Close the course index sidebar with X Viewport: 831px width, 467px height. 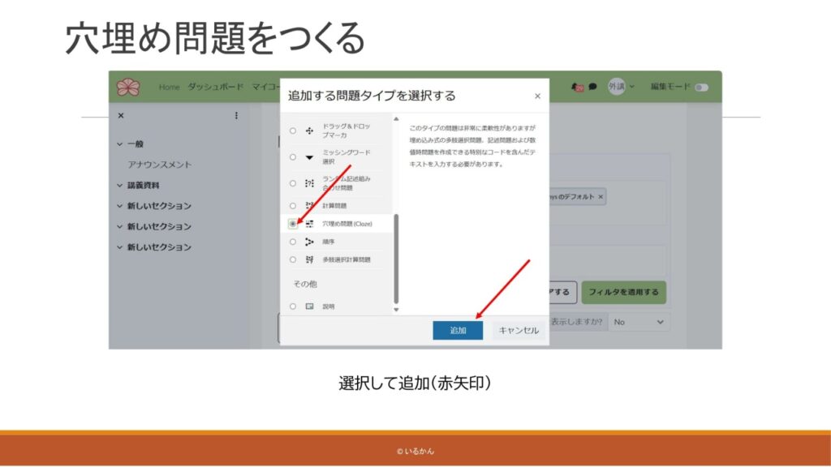coord(121,116)
